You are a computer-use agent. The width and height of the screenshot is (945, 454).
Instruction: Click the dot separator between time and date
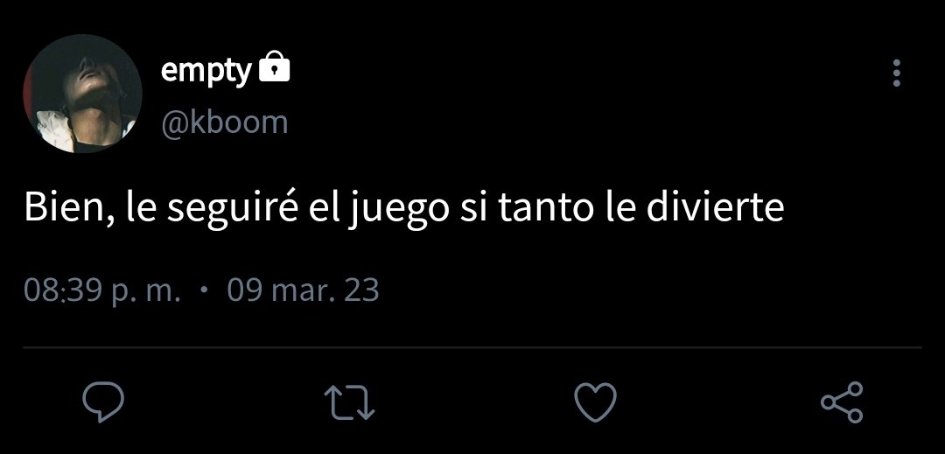point(204,290)
